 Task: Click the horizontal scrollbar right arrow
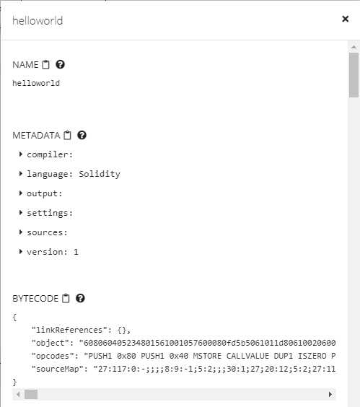point(330,394)
